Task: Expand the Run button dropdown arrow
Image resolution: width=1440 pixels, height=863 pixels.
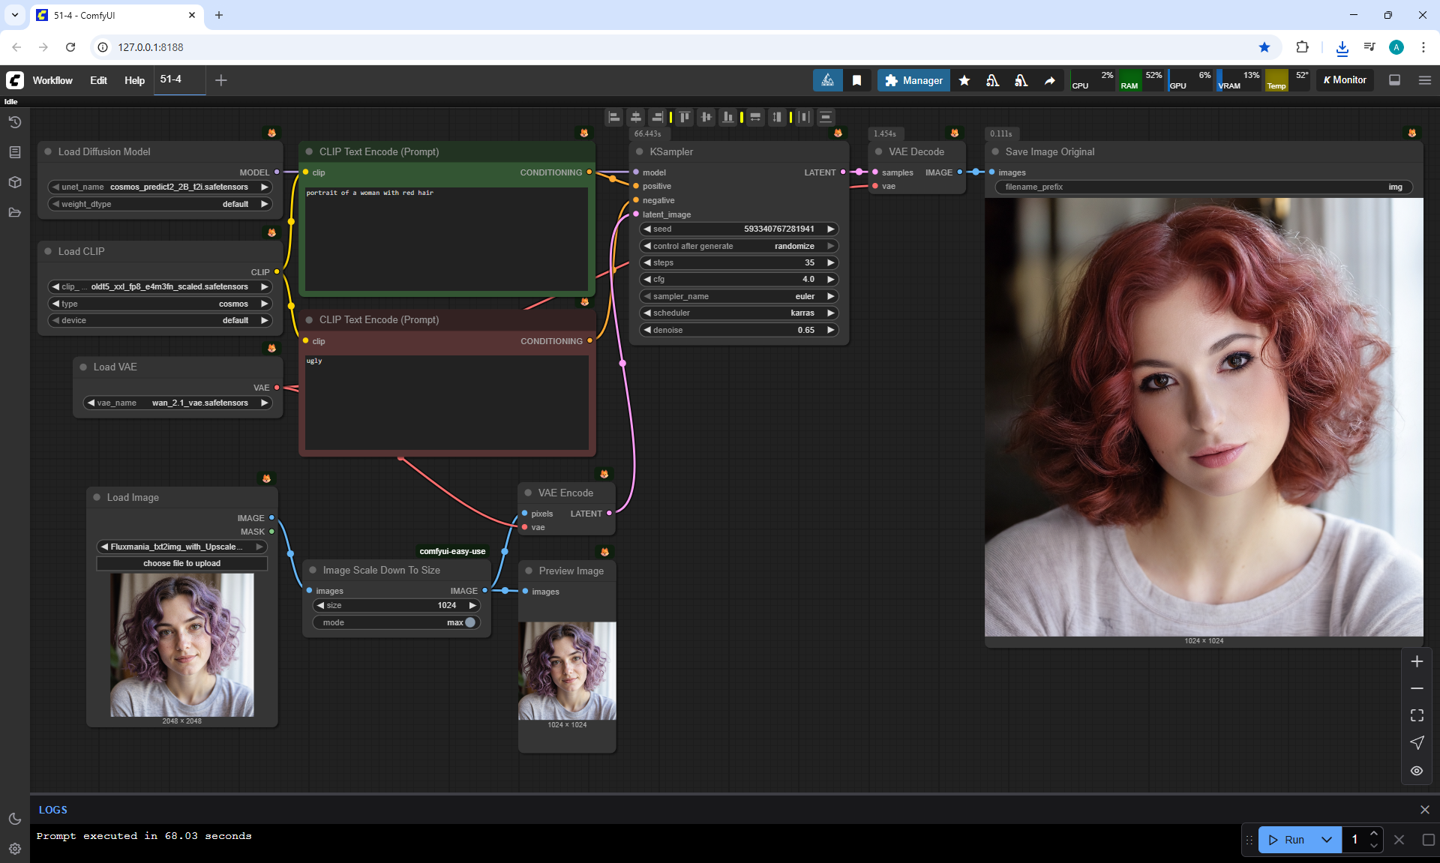Action: [x=1327, y=840]
